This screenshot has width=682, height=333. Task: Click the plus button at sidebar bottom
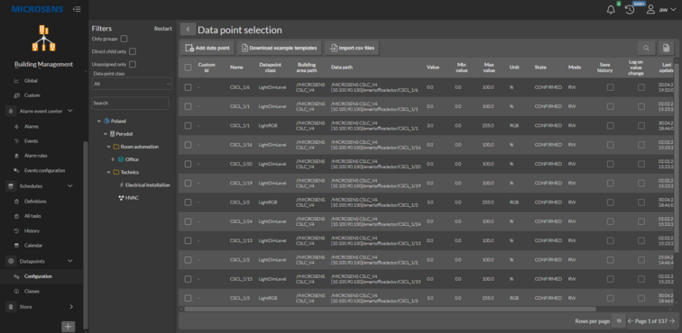(69, 327)
